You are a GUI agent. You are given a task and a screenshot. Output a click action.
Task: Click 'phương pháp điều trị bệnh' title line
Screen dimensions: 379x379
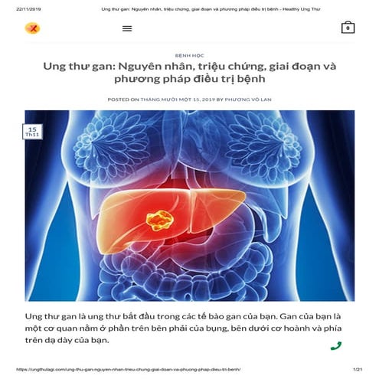[190, 79]
